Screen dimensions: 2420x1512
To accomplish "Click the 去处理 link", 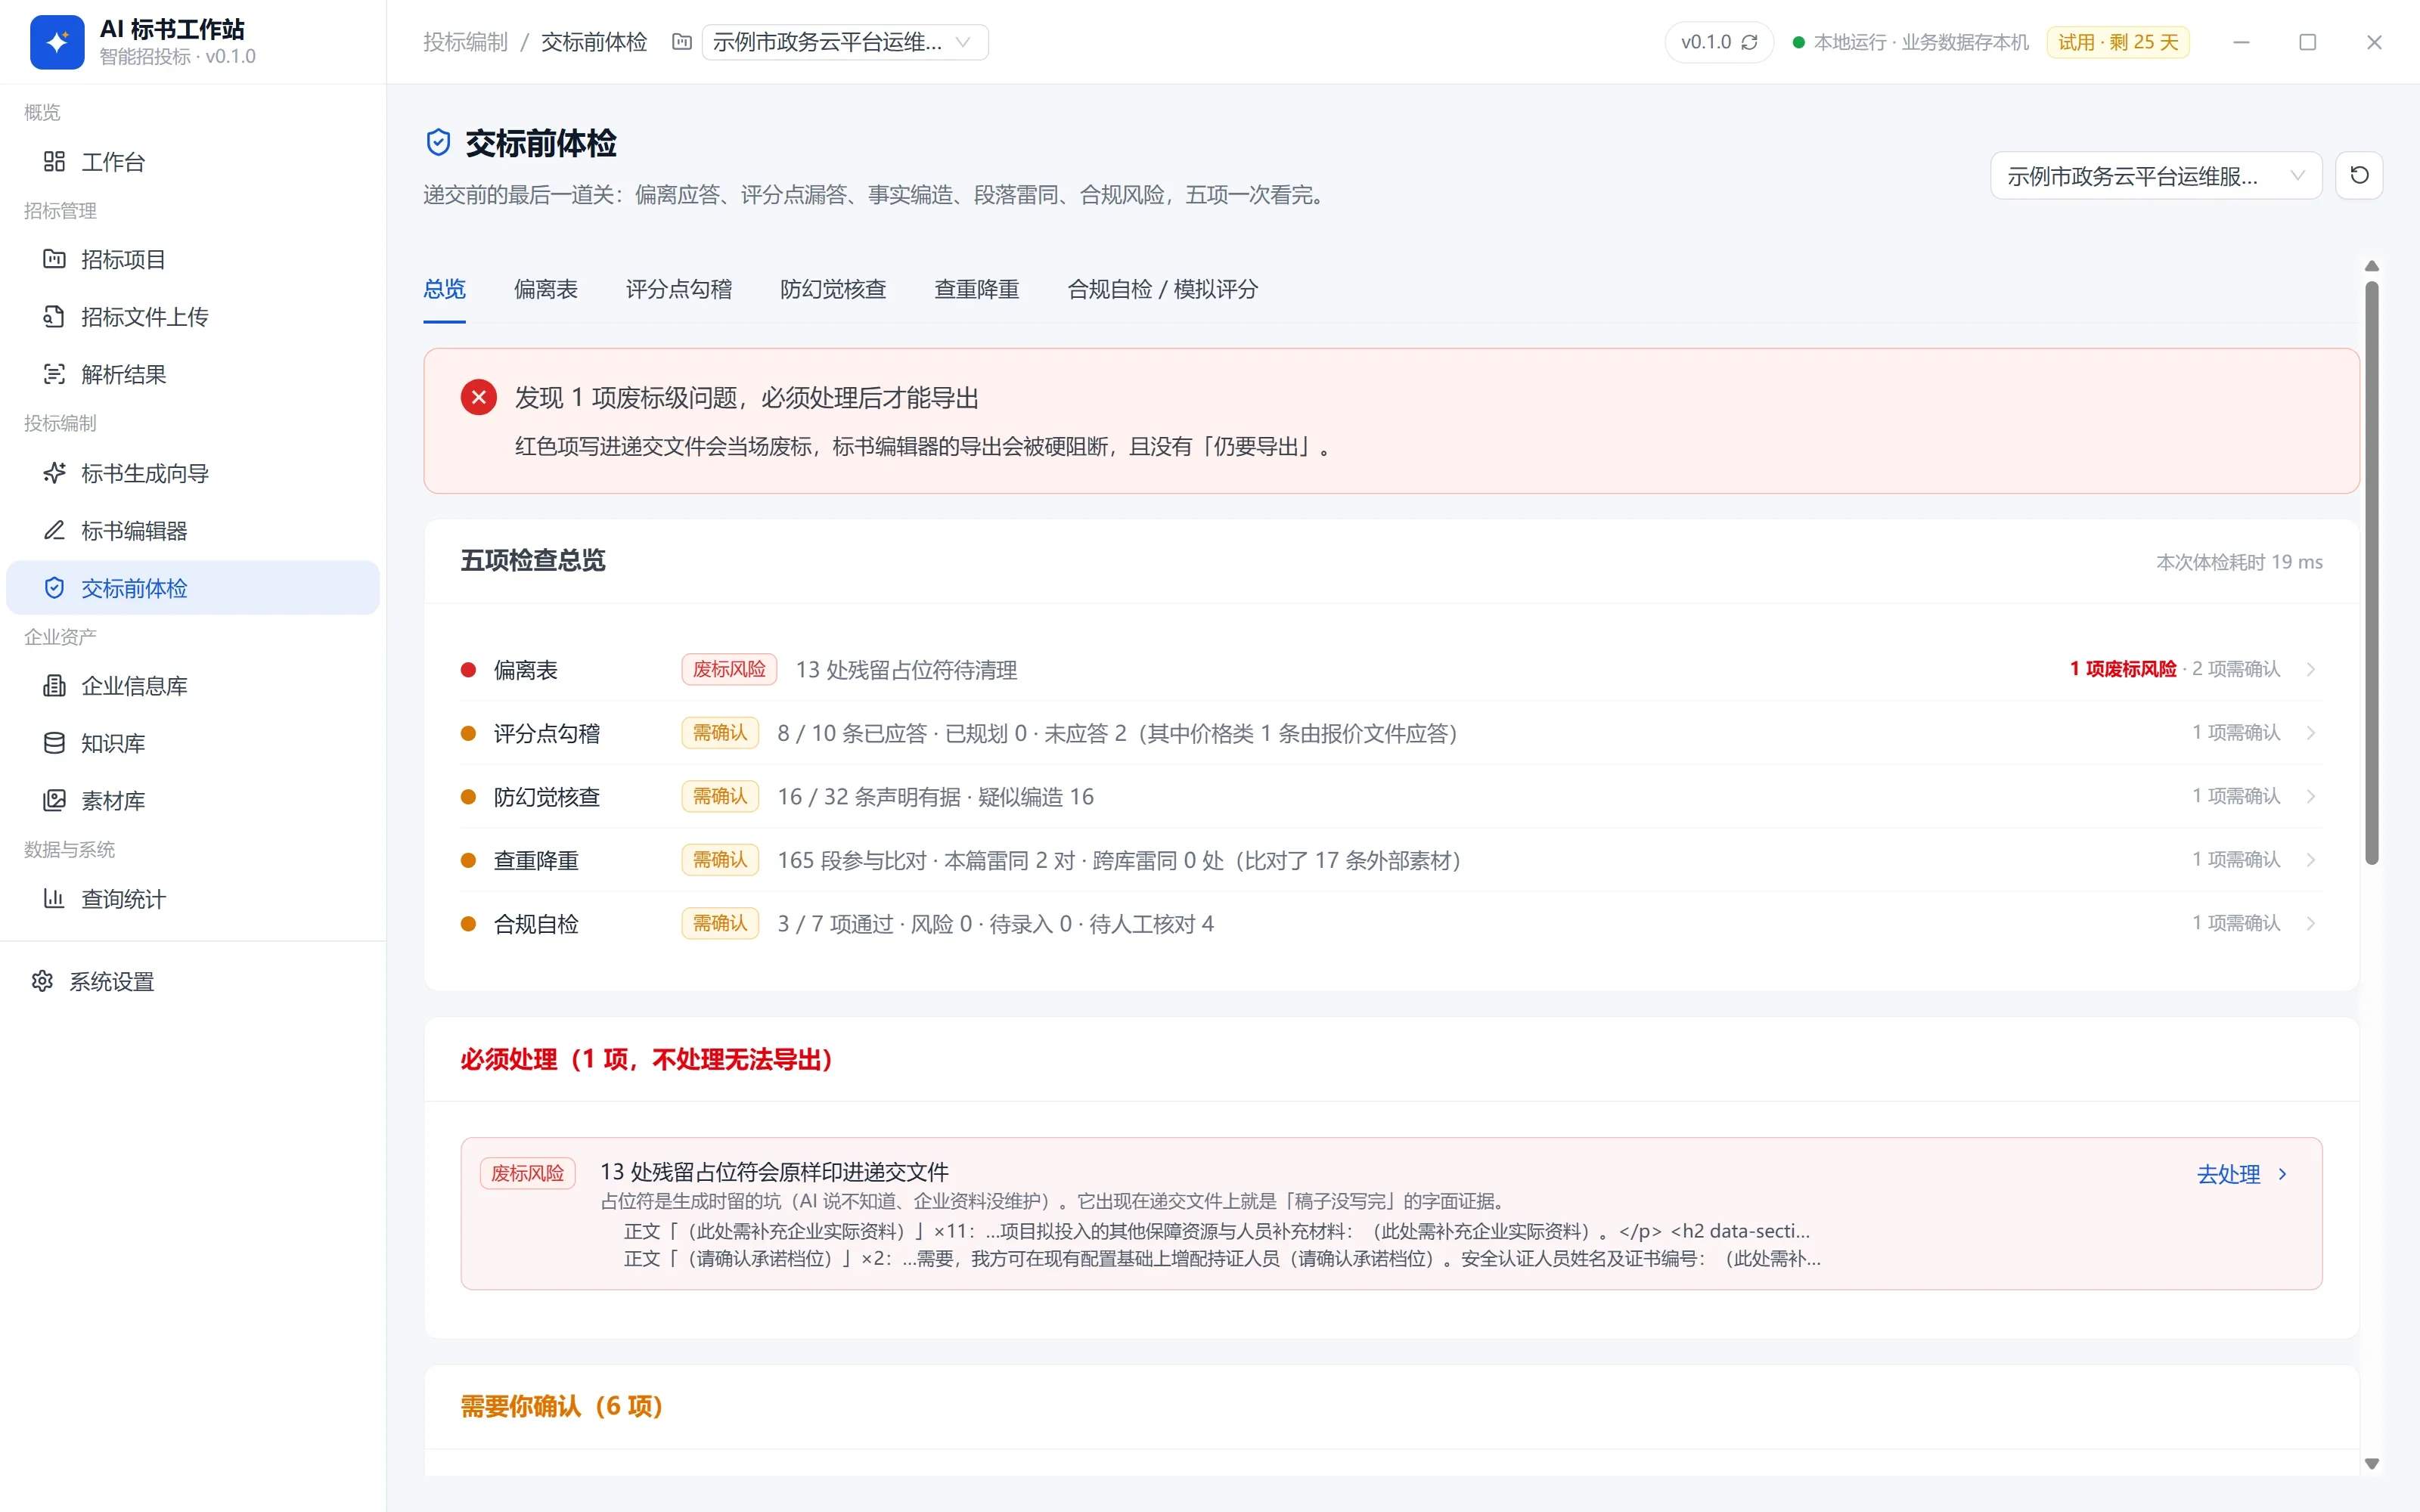I will pyautogui.click(x=2241, y=1174).
